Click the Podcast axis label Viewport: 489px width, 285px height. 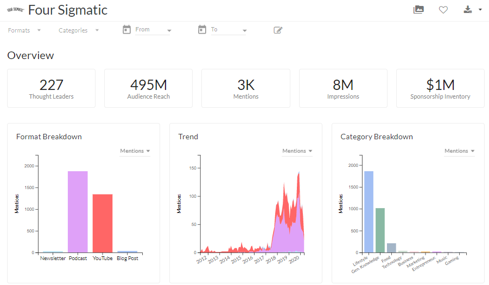(x=78, y=258)
